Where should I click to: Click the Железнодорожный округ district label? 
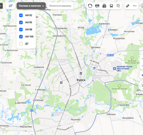point(98,76)
